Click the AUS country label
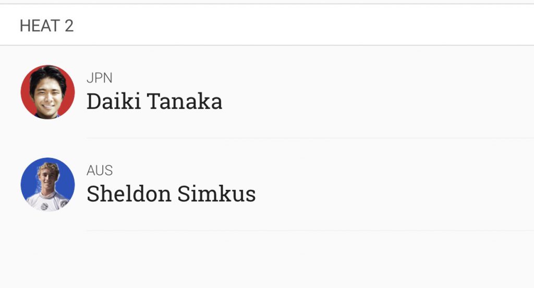Image resolution: width=534 pixels, height=288 pixels. point(100,171)
